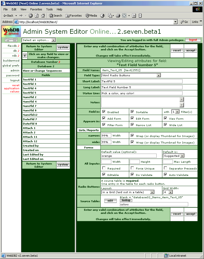The height and width of the screenshot is (259, 204).
Task: Click the WebDB 2.seven logo
Action: click(11, 31)
